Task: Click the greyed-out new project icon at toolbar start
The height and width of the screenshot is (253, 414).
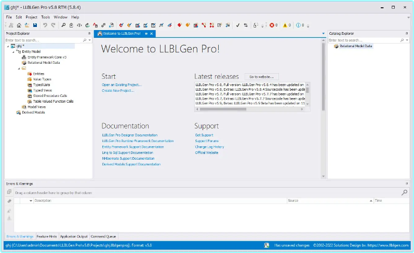Action: [11, 25]
